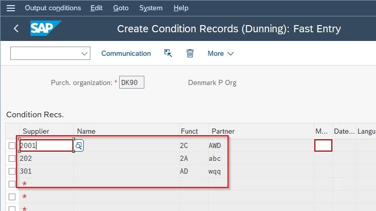Open the Help menu
The width and height of the screenshot is (376, 211).
point(181,8)
